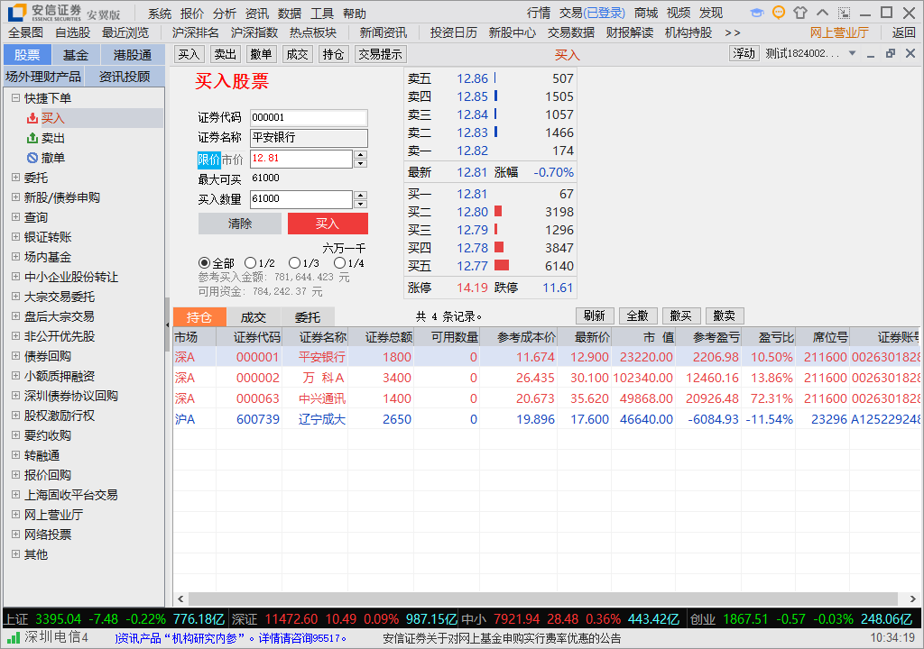Select the 1/2 position radio button
Viewport: 924px width, 649px height.
(251, 262)
